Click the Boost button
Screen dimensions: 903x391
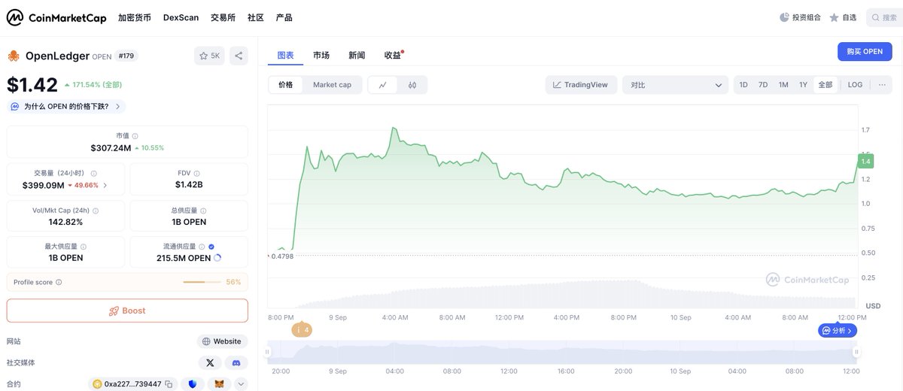(127, 311)
